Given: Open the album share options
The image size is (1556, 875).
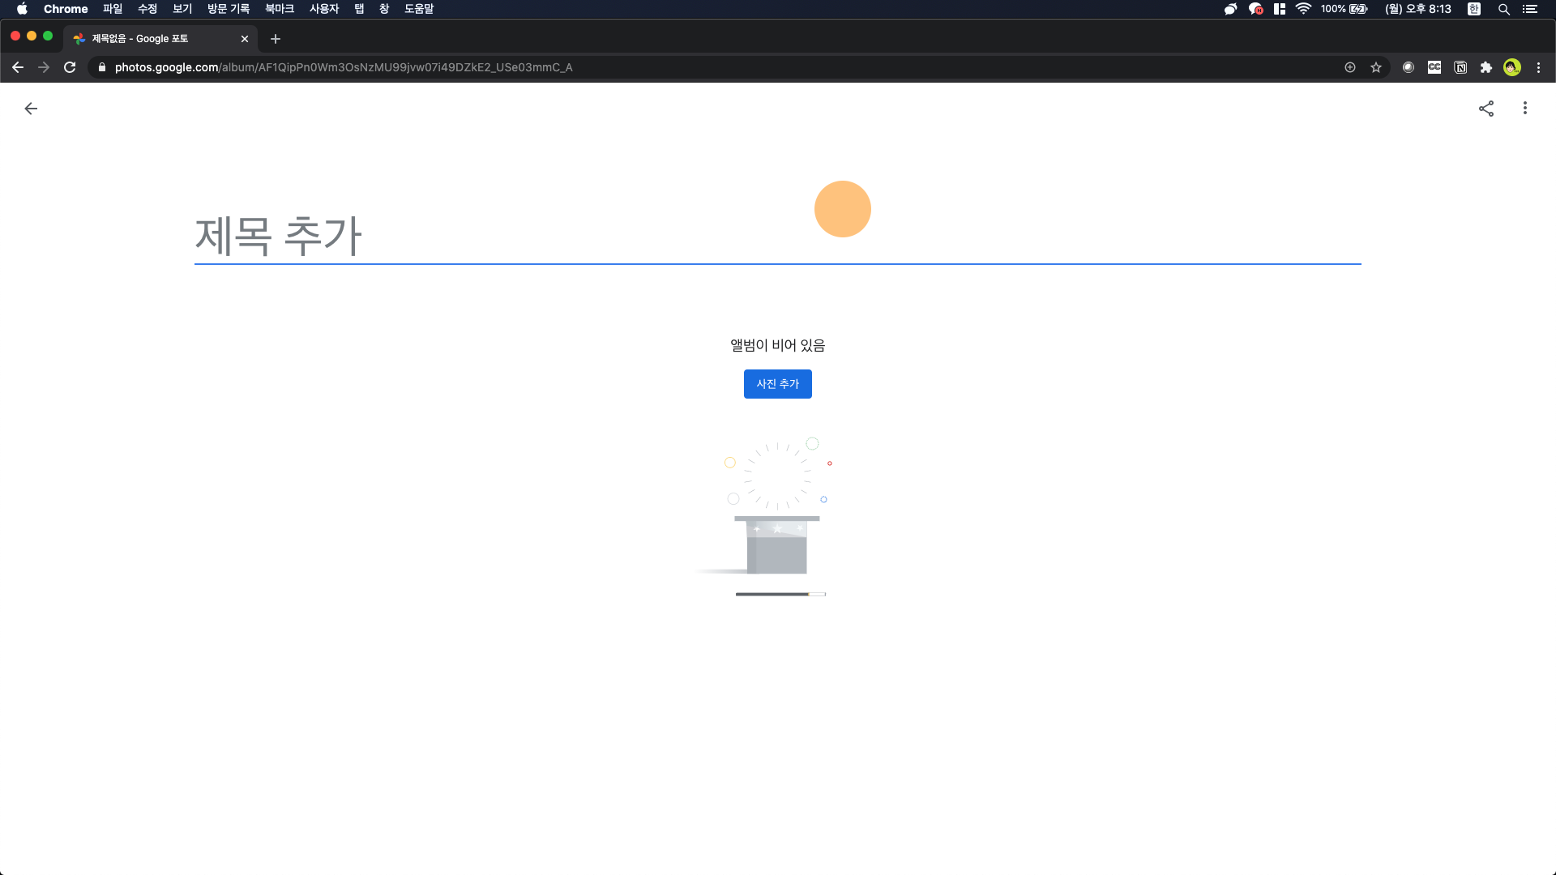Looking at the screenshot, I should 1485,109.
